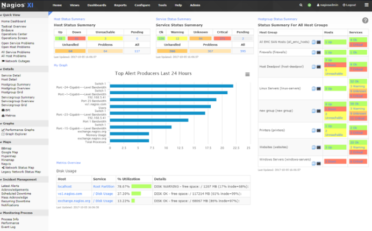
Task: Click the localhost disk utilization bar
Action: pyautogui.click(x=141, y=186)
